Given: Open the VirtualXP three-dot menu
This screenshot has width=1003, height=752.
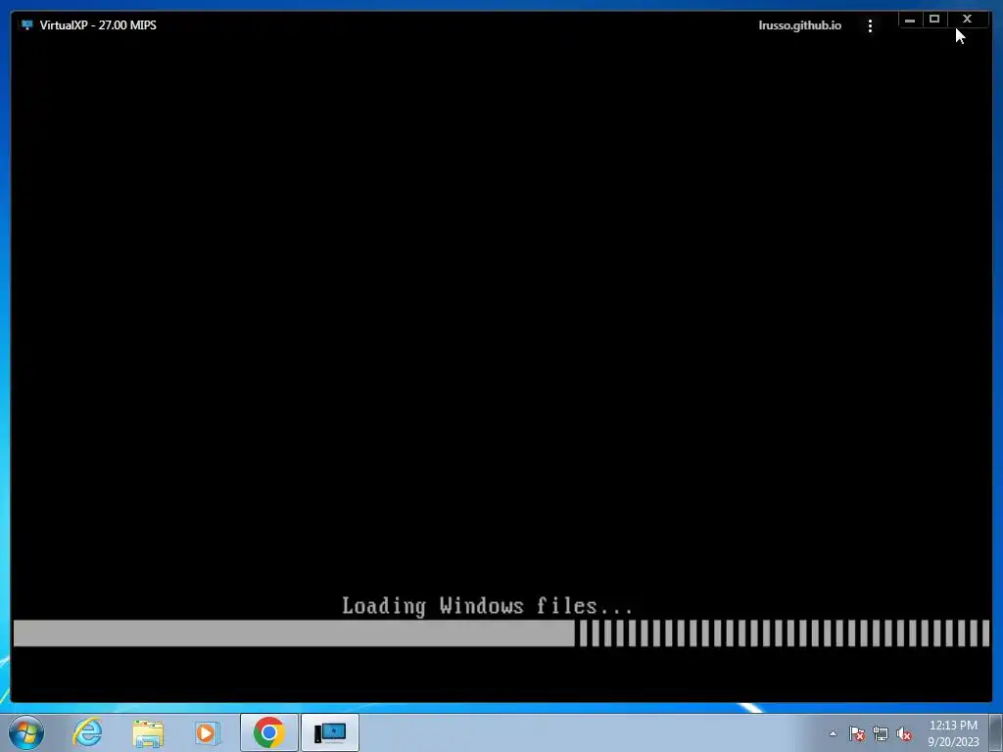Looking at the screenshot, I should pos(870,25).
